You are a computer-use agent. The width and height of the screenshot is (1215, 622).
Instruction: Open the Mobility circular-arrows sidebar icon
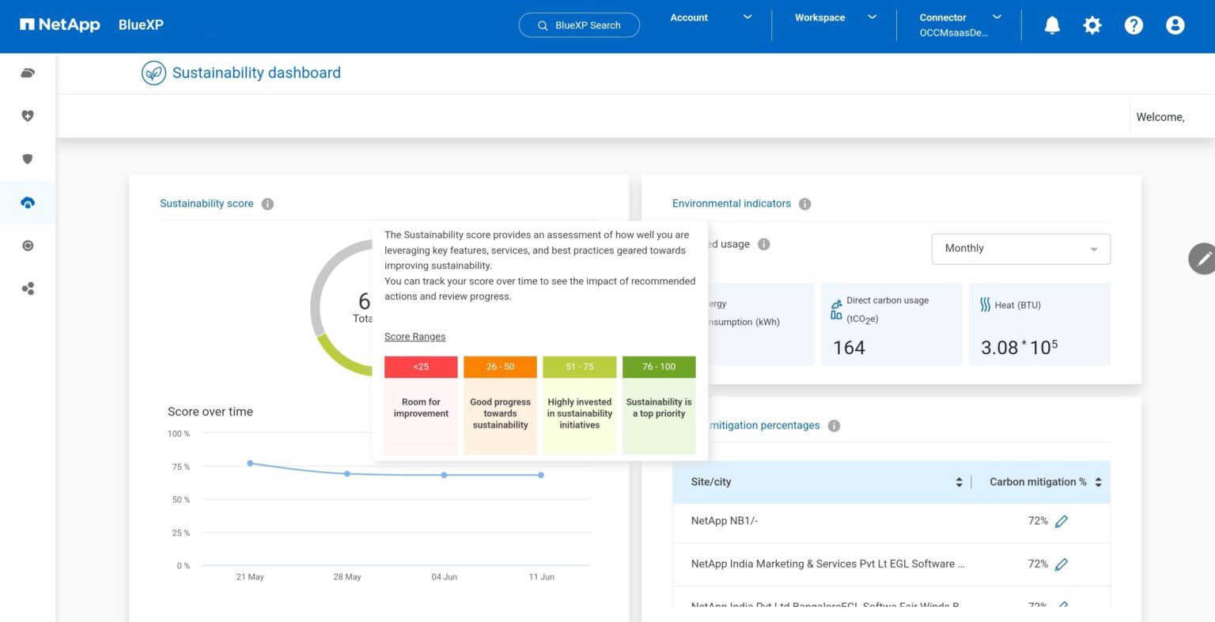[x=28, y=246]
